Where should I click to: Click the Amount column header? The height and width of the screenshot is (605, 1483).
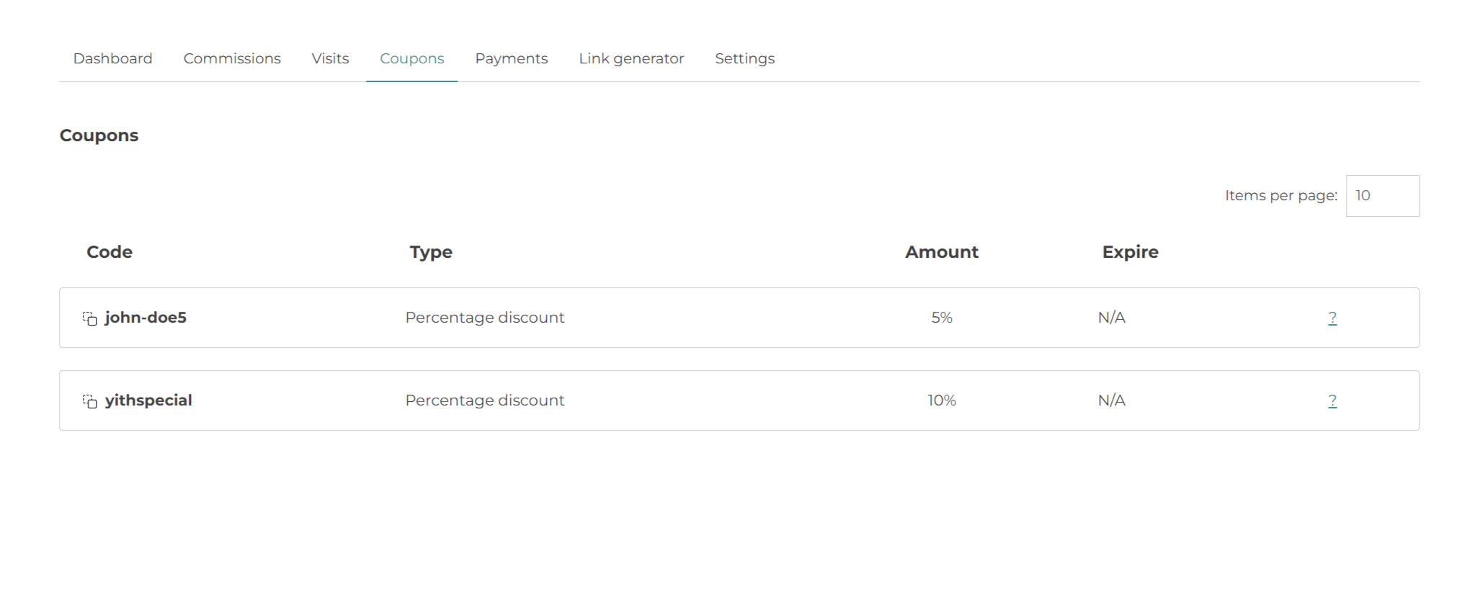point(941,252)
